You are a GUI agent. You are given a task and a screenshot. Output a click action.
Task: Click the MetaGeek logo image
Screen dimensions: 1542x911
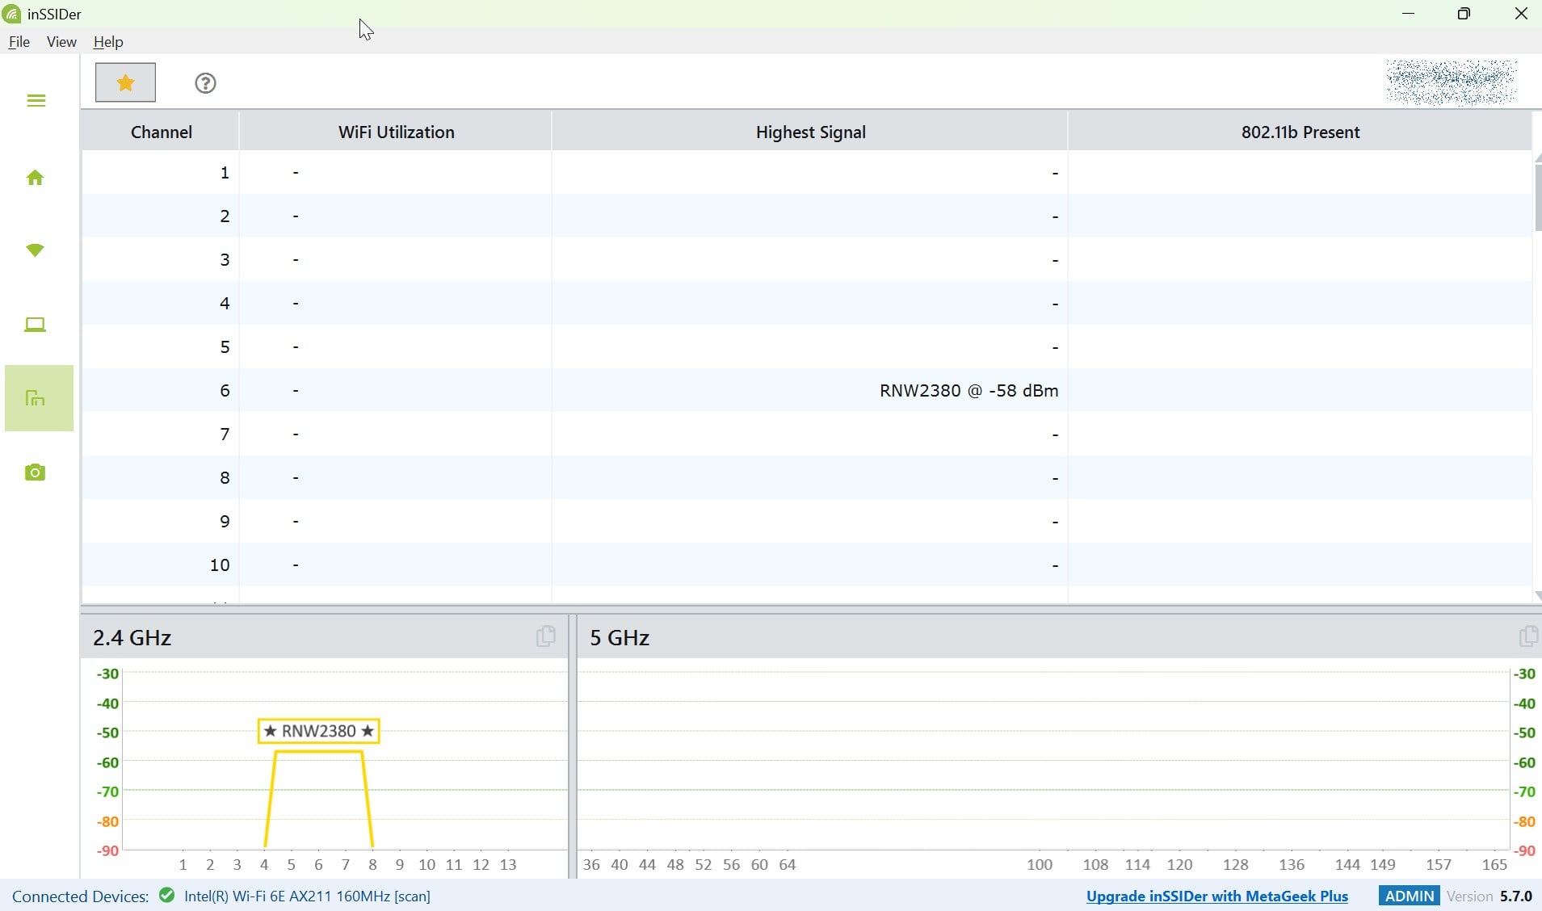(x=1451, y=82)
